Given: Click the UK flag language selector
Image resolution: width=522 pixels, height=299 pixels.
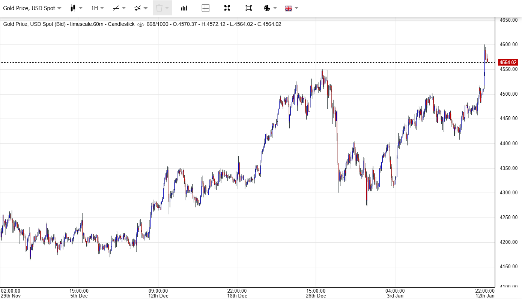Looking at the screenshot, I should pos(288,8).
